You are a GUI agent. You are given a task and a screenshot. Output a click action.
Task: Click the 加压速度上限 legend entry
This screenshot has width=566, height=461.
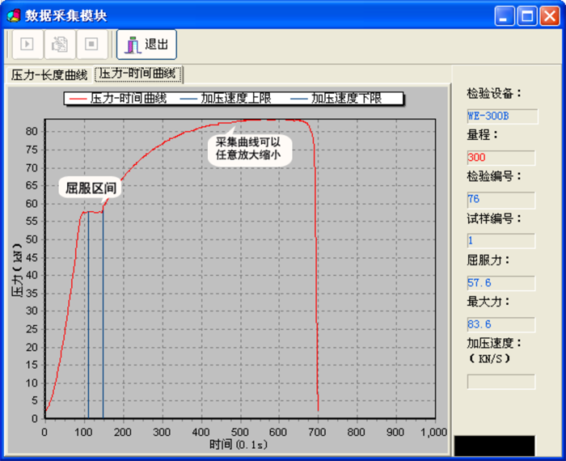pos(226,98)
